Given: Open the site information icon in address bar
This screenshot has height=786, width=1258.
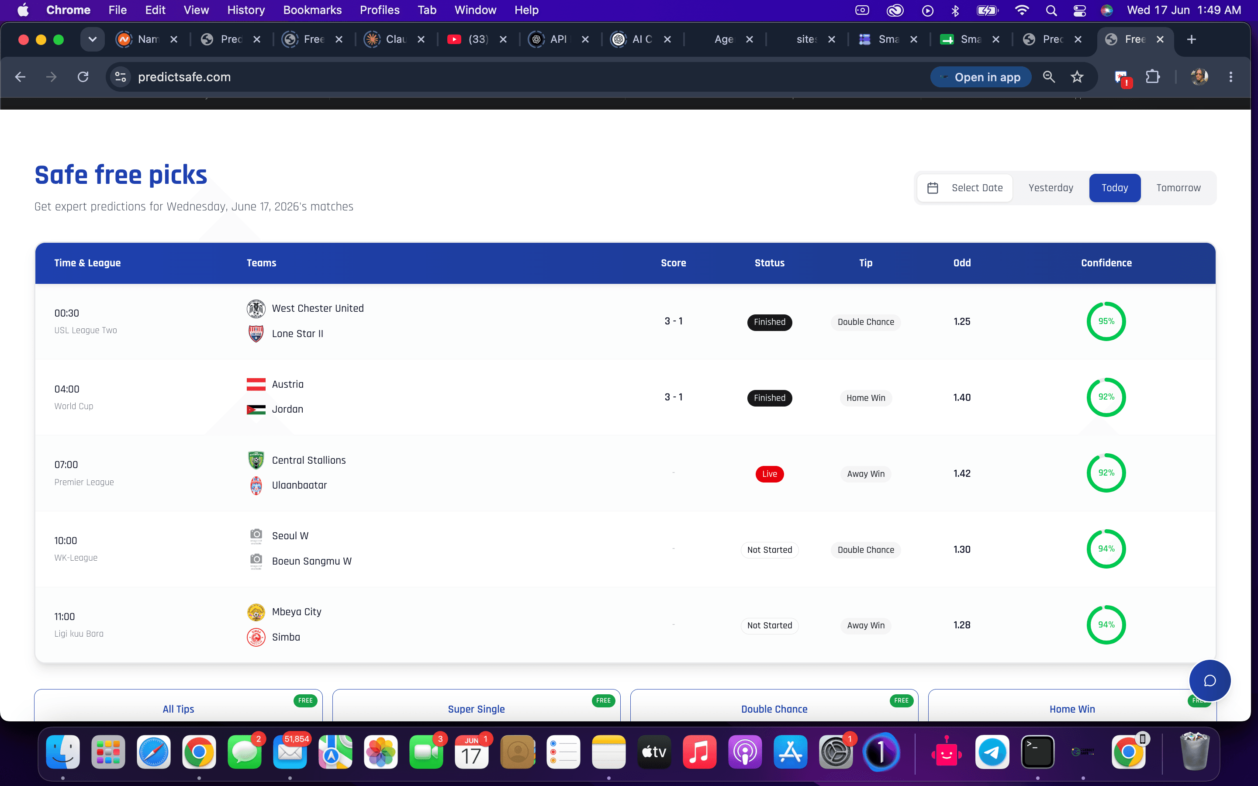Looking at the screenshot, I should [x=121, y=77].
